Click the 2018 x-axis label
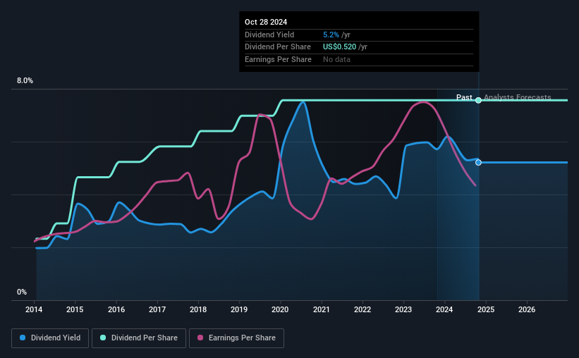The height and width of the screenshot is (358, 579). (198, 309)
